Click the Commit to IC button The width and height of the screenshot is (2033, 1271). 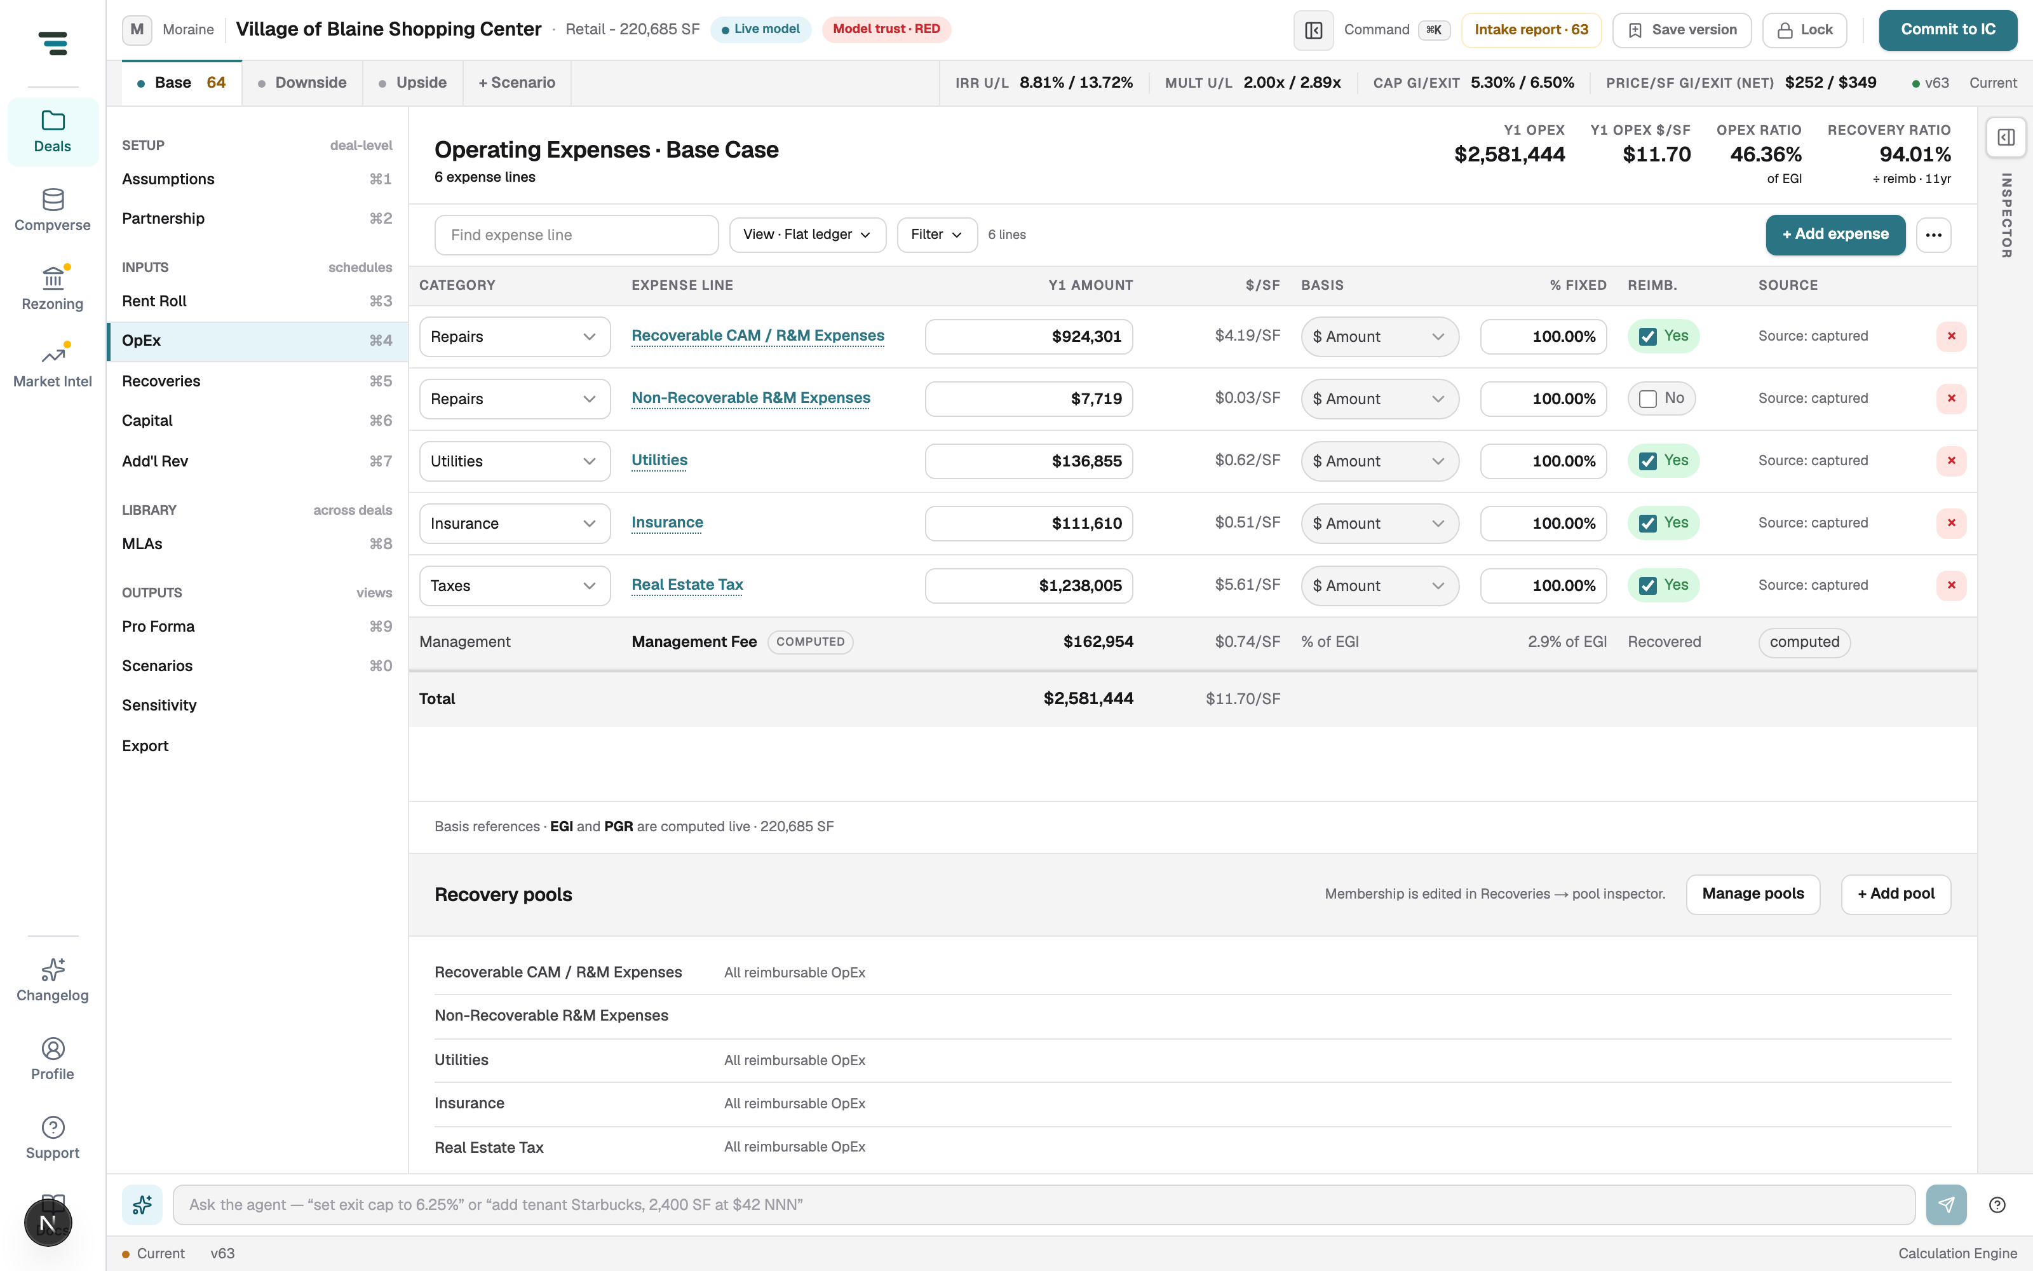click(x=1947, y=31)
